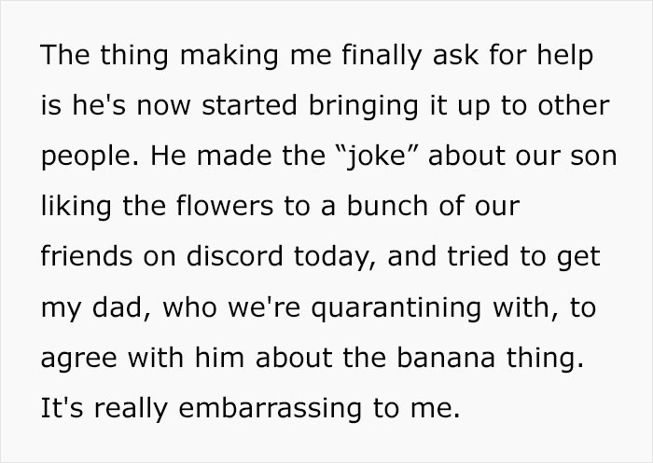Click the word "liking" starting the fourth line
653x463 pixels.
click(x=76, y=206)
